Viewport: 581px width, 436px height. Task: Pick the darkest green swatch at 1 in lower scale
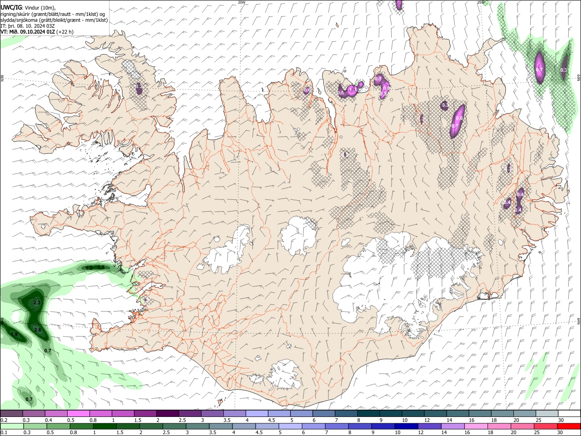coord(104,426)
